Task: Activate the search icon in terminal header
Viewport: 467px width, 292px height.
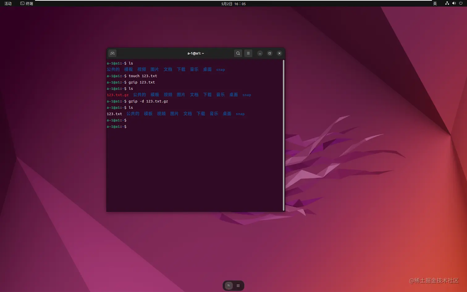Action: coord(238,53)
